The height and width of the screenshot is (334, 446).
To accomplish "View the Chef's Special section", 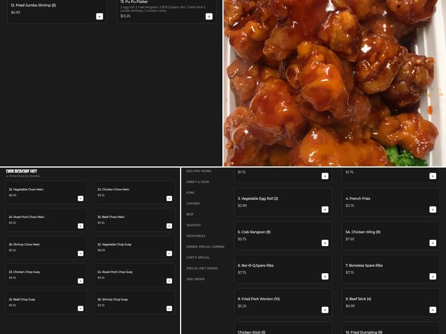I will pos(198,256).
